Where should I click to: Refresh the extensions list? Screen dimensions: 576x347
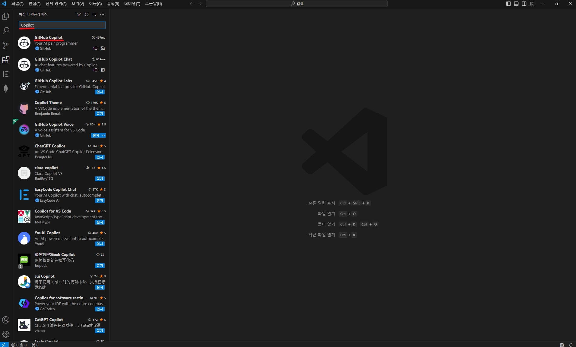point(87,14)
